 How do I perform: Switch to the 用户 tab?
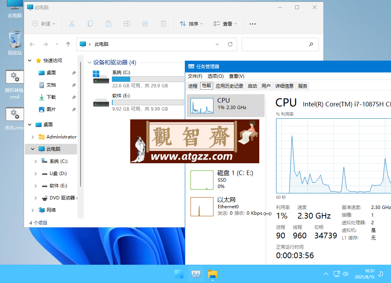[266, 86]
